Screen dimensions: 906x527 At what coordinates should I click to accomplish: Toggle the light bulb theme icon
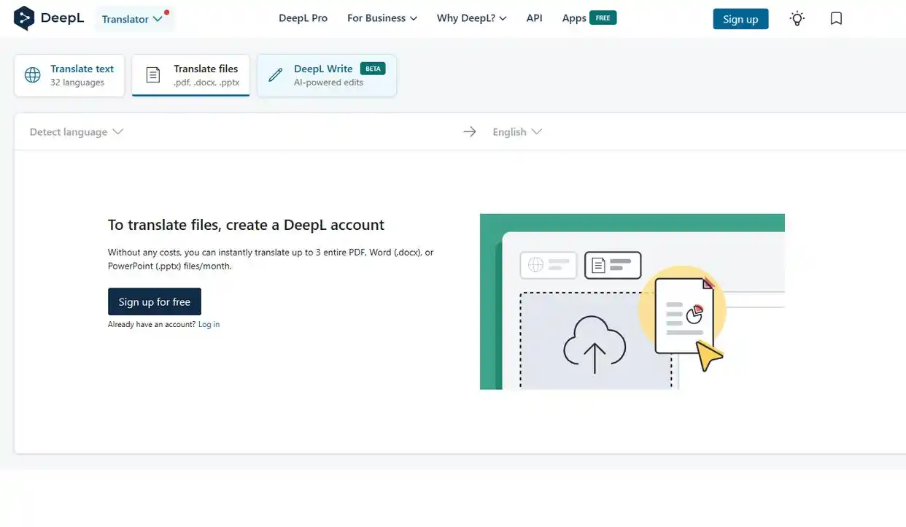(797, 19)
